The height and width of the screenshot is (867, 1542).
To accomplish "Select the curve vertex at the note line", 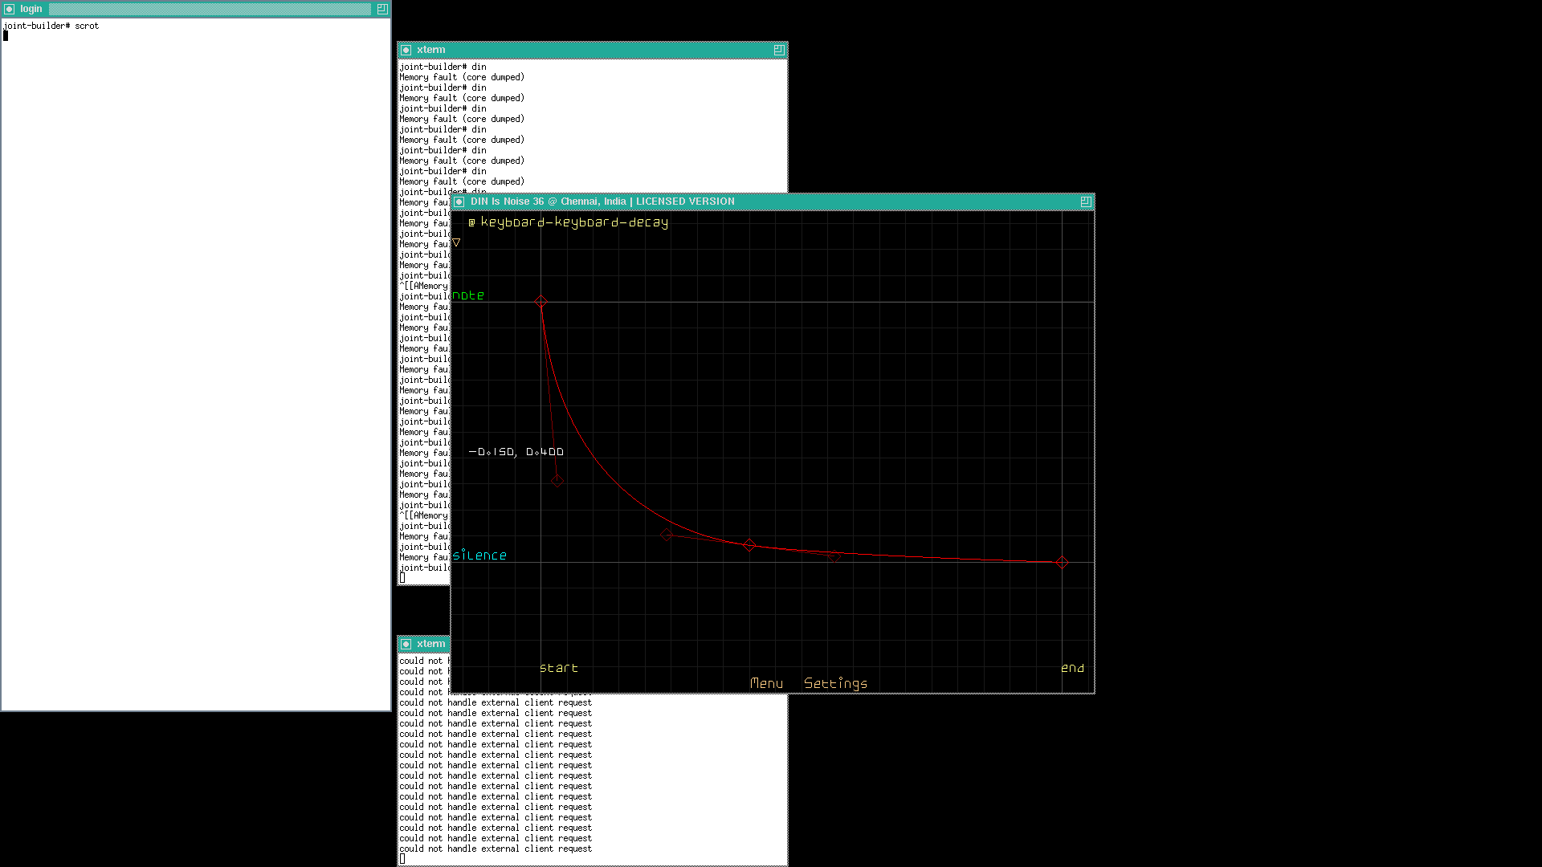I will pos(541,302).
